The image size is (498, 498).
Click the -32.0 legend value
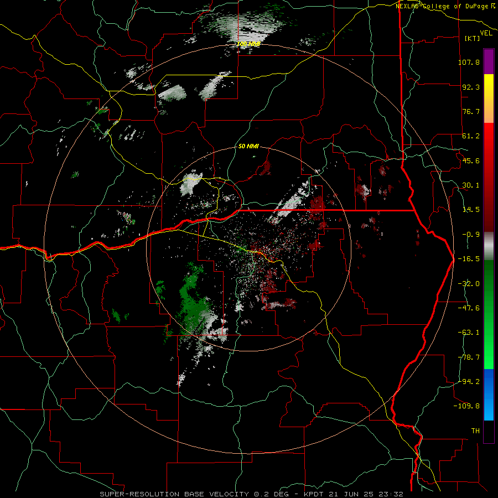pos(469,284)
